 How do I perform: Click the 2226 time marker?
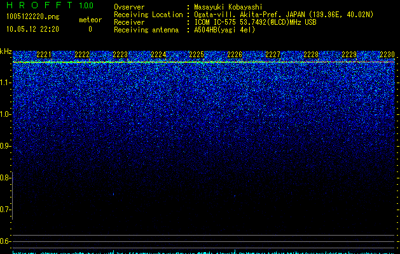point(235,55)
